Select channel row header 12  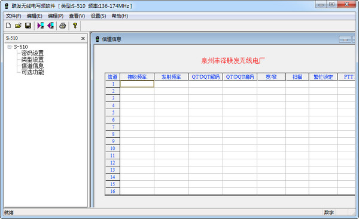(x=112, y=162)
